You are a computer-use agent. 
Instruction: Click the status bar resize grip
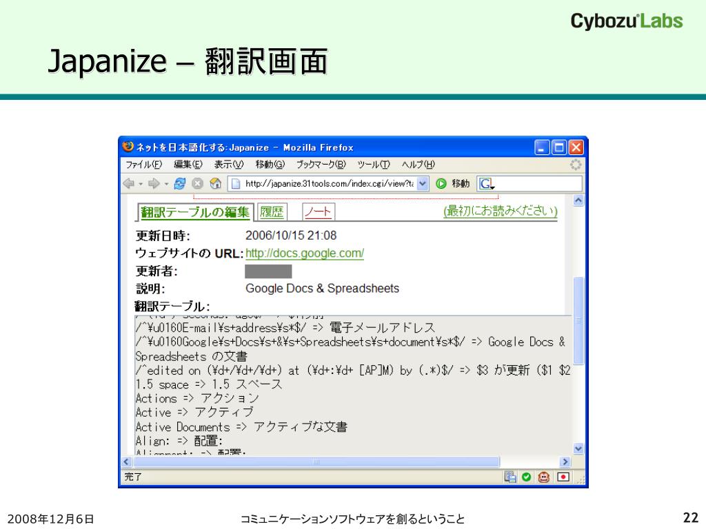click(581, 480)
